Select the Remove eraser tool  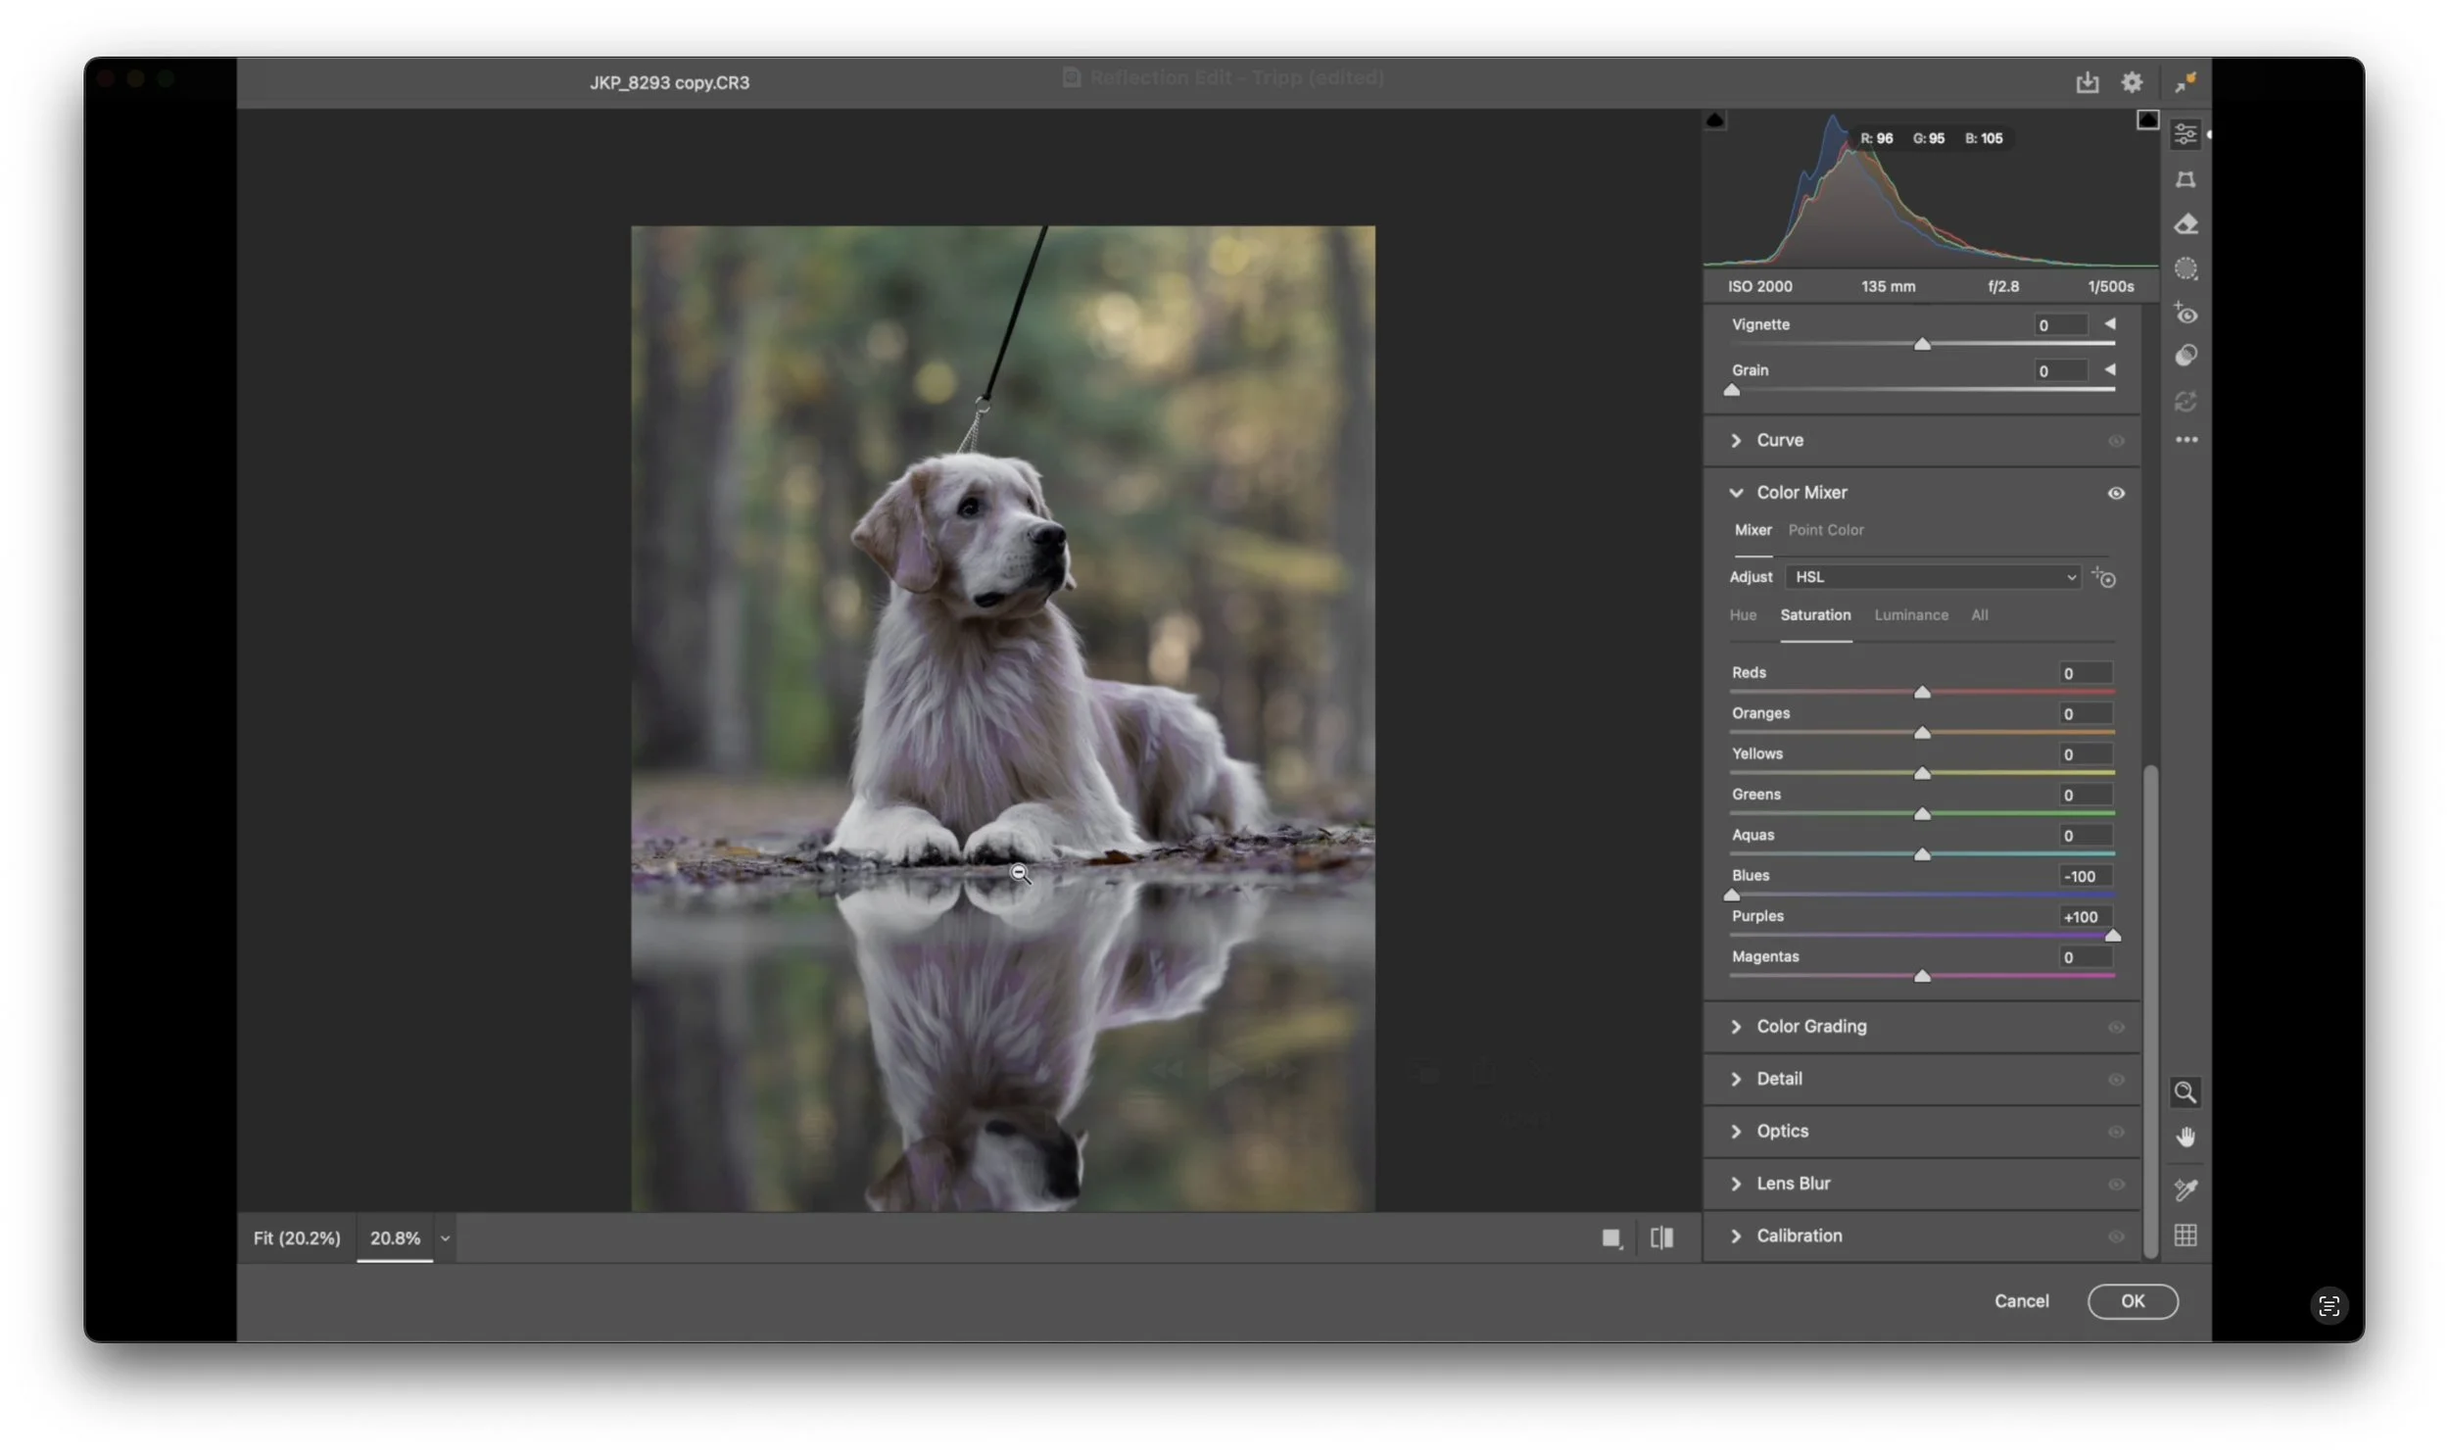click(2185, 224)
